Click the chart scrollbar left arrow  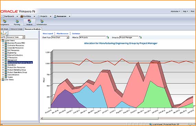coord(42,118)
